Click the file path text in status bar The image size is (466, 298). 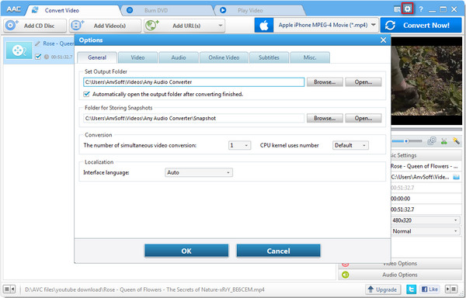144,289
